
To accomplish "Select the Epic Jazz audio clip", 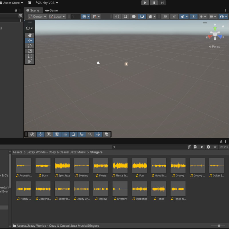I will tap(62, 167).
